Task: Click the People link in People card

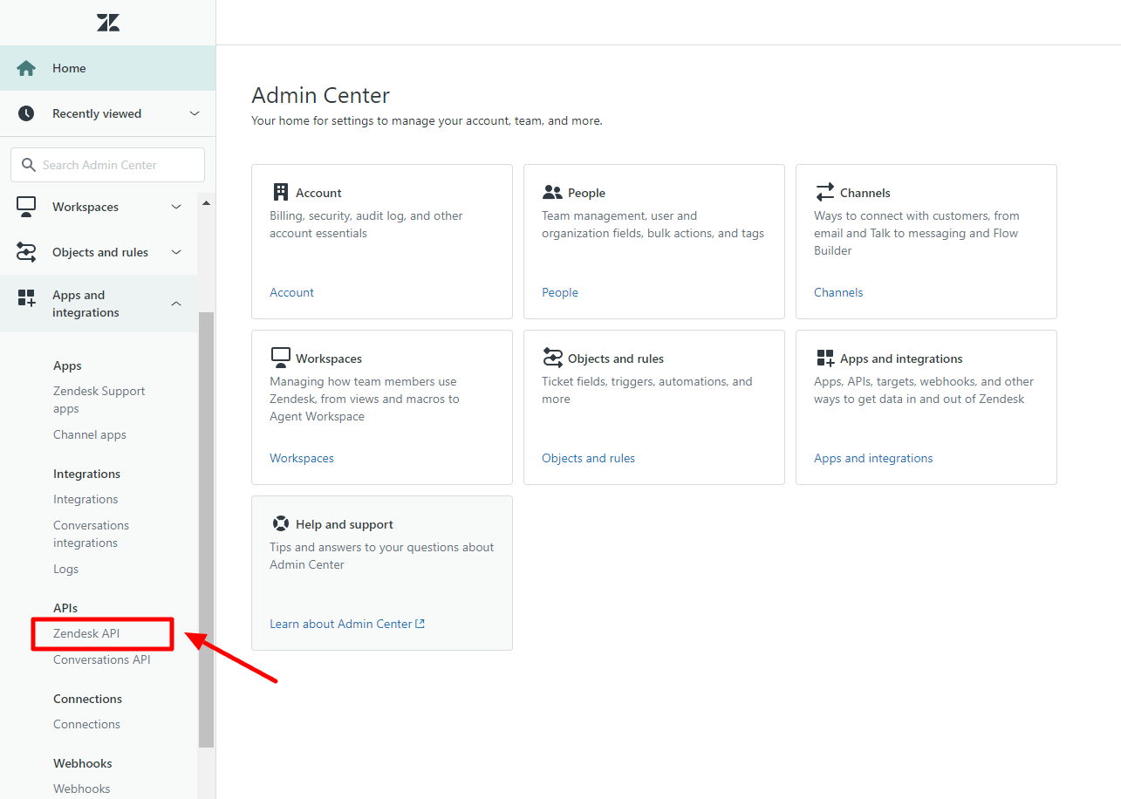Action: coord(560,292)
